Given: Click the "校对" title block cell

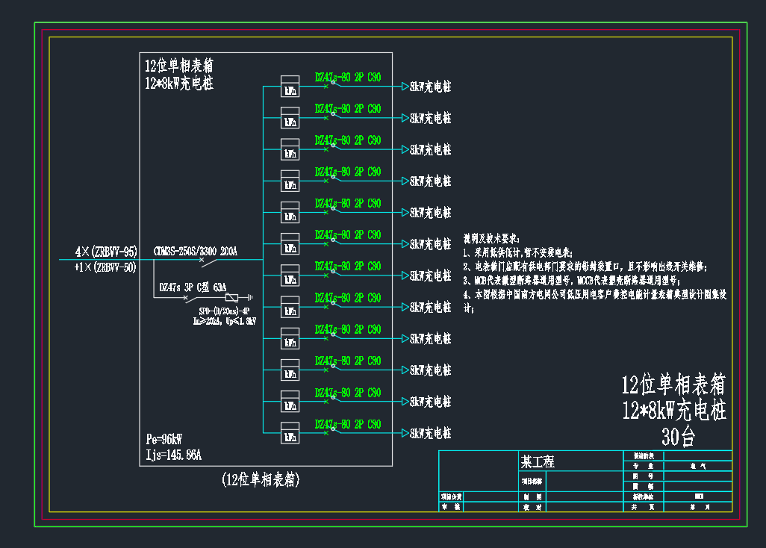Looking at the screenshot, I should 532,507.
